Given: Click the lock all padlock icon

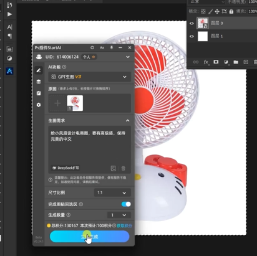Looking at the screenshot, I should click(x=231, y=11).
